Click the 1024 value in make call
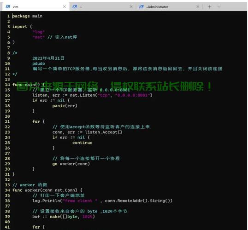Screen dimensions: 248x230 click(x=87, y=217)
